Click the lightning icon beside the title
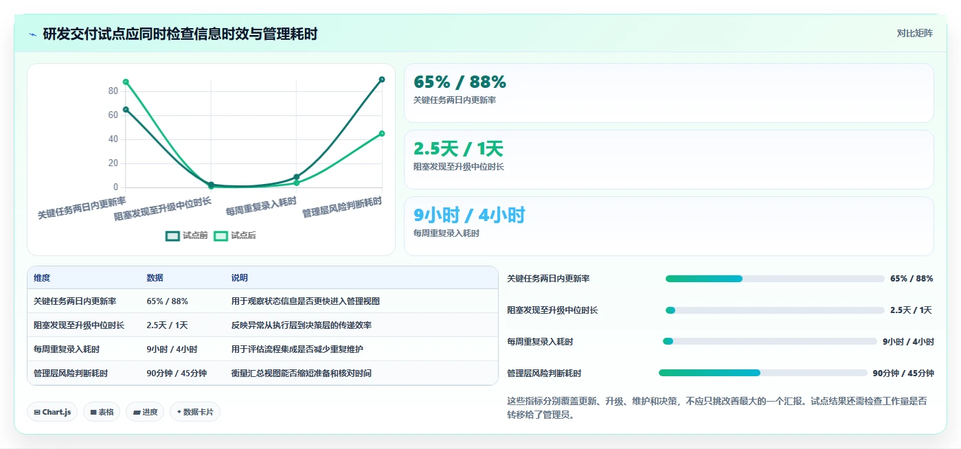The image size is (961, 449). (32, 34)
